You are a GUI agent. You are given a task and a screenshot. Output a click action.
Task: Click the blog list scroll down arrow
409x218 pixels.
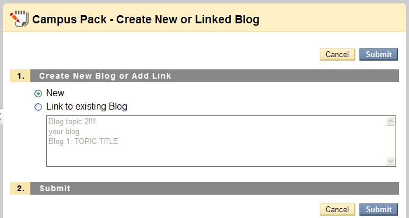(390, 161)
